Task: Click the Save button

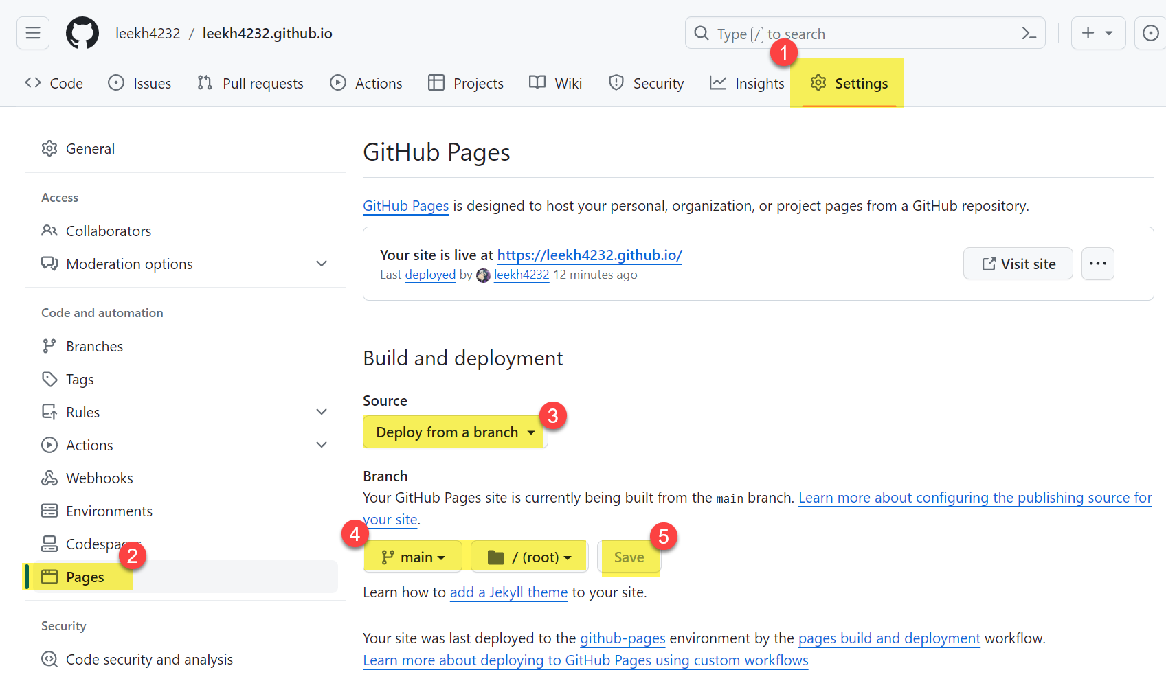Action: coord(629,557)
